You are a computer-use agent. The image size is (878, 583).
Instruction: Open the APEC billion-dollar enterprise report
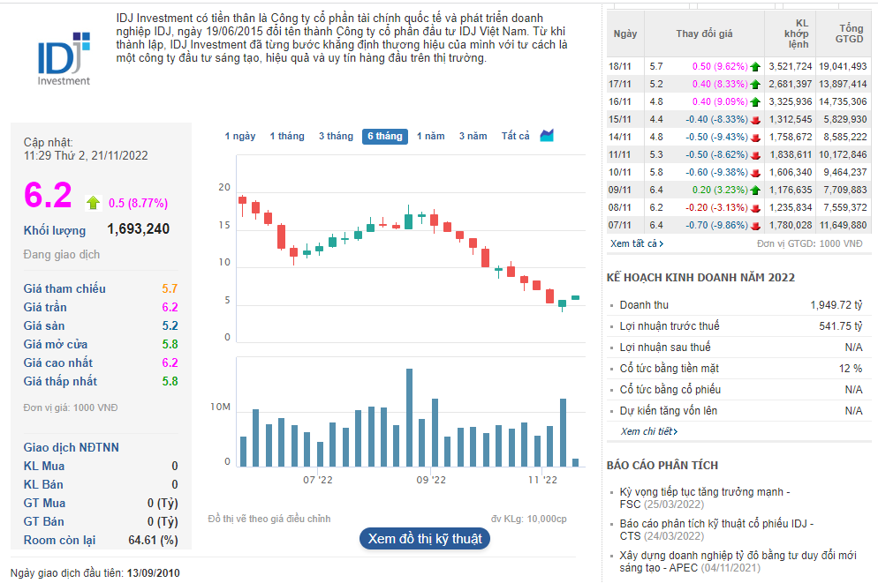[x=738, y=561]
